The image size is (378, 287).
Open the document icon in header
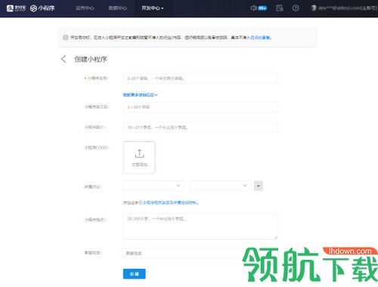(x=280, y=8)
